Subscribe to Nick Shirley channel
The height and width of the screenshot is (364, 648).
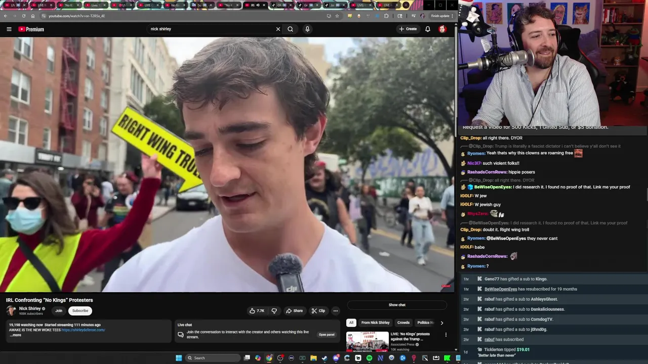pyautogui.click(x=80, y=311)
